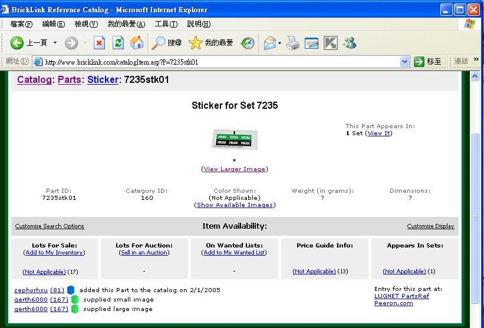Viewport: 484px width, 328px height.
Task: Click 'View Larger Image' link
Action: point(235,169)
